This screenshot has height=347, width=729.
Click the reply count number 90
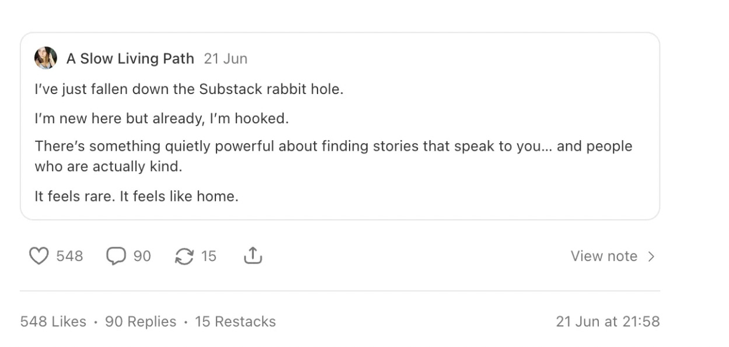(143, 256)
